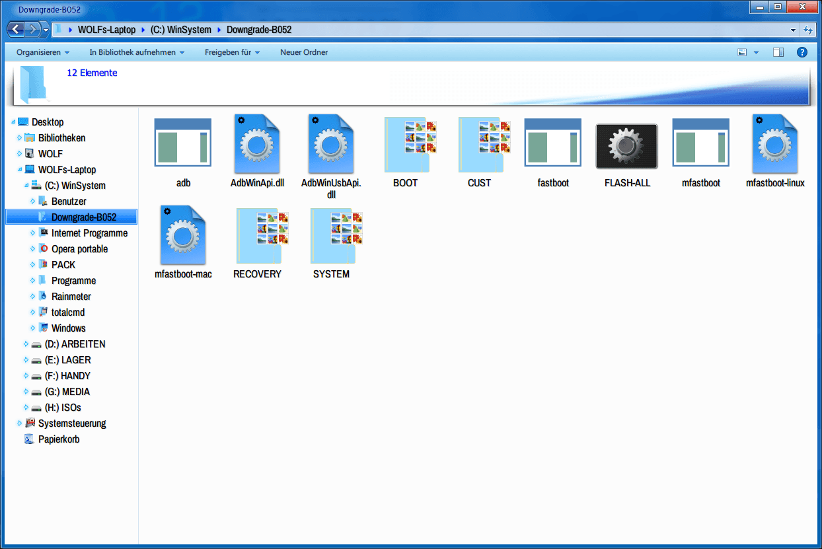Expand the Benutzer folder node

coord(33,201)
